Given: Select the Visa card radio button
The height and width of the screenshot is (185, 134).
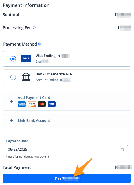Looking at the screenshot, I should (x=13, y=59).
